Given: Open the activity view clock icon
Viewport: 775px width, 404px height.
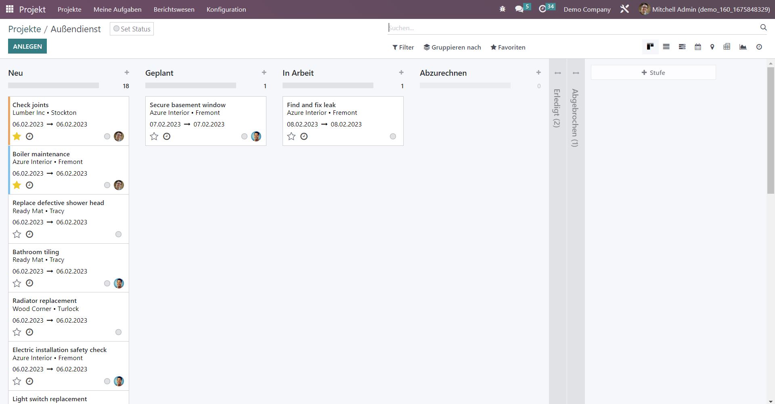Looking at the screenshot, I should [759, 47].
